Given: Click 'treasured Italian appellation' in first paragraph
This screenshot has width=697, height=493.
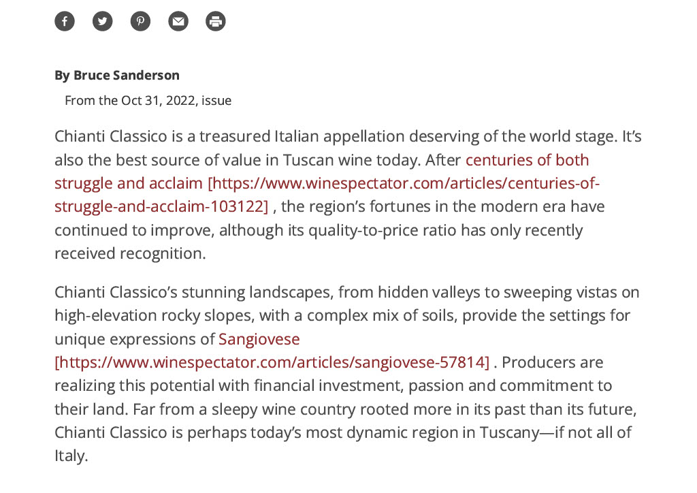Looking at the screenshot, I should 302,136.
